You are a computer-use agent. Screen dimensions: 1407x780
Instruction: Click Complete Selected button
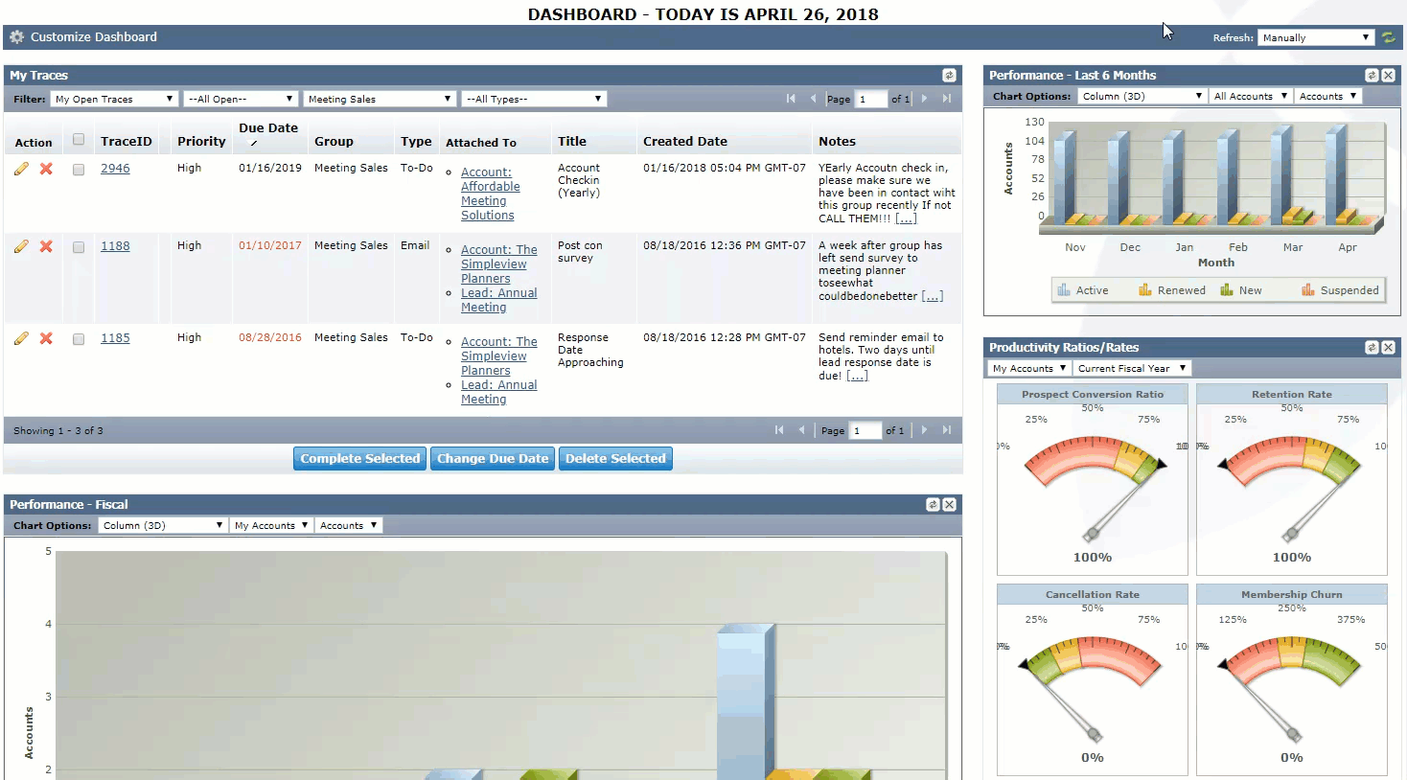point(359,459)
